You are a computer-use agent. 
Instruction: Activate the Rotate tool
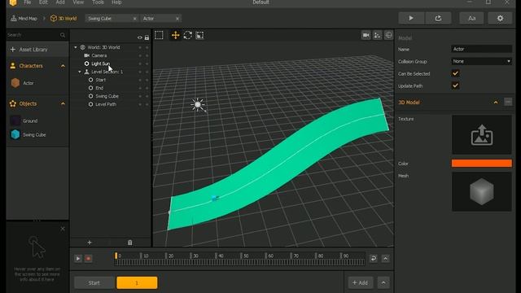pos(188,35)
